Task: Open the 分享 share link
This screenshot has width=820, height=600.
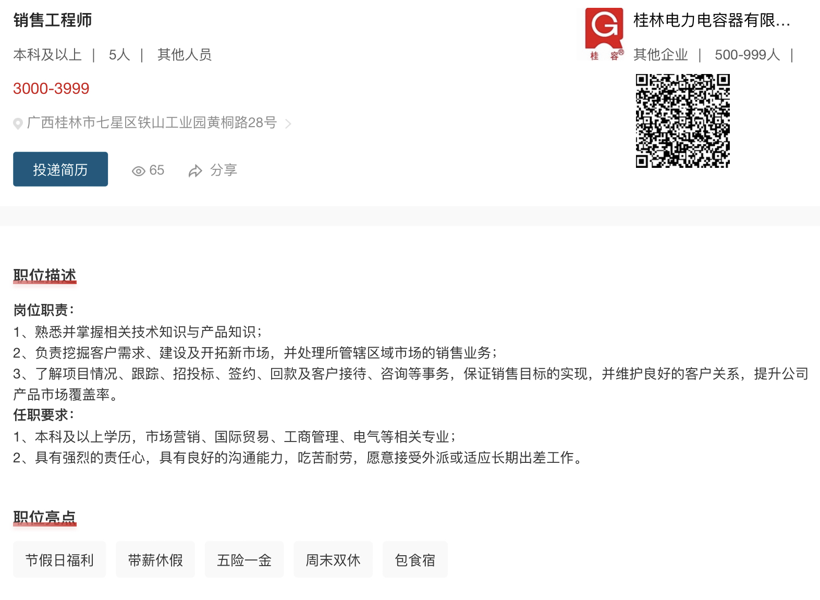Action: coord(224,170)
